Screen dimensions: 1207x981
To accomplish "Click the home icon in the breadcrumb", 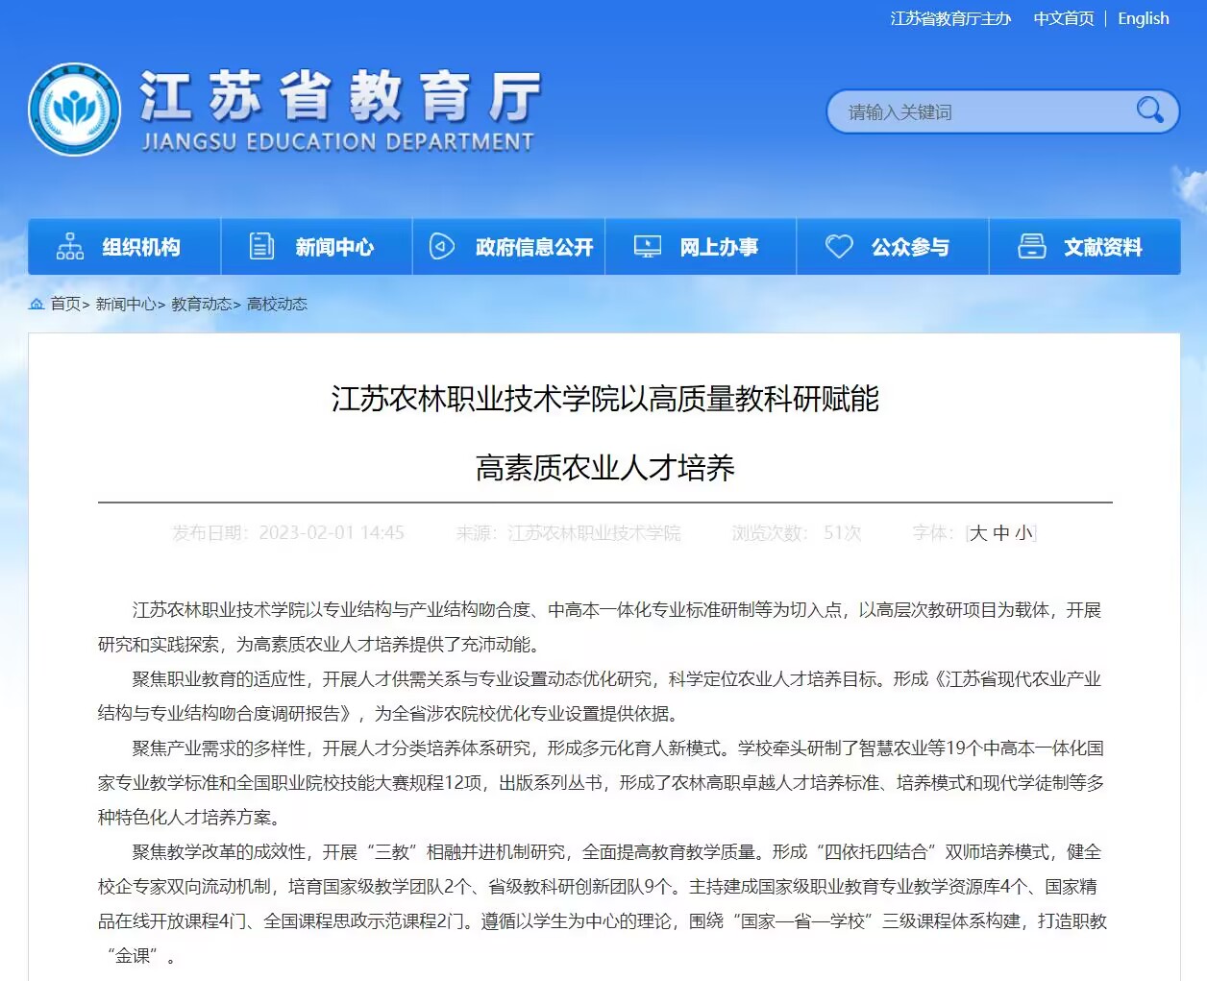I will [37, 304].
